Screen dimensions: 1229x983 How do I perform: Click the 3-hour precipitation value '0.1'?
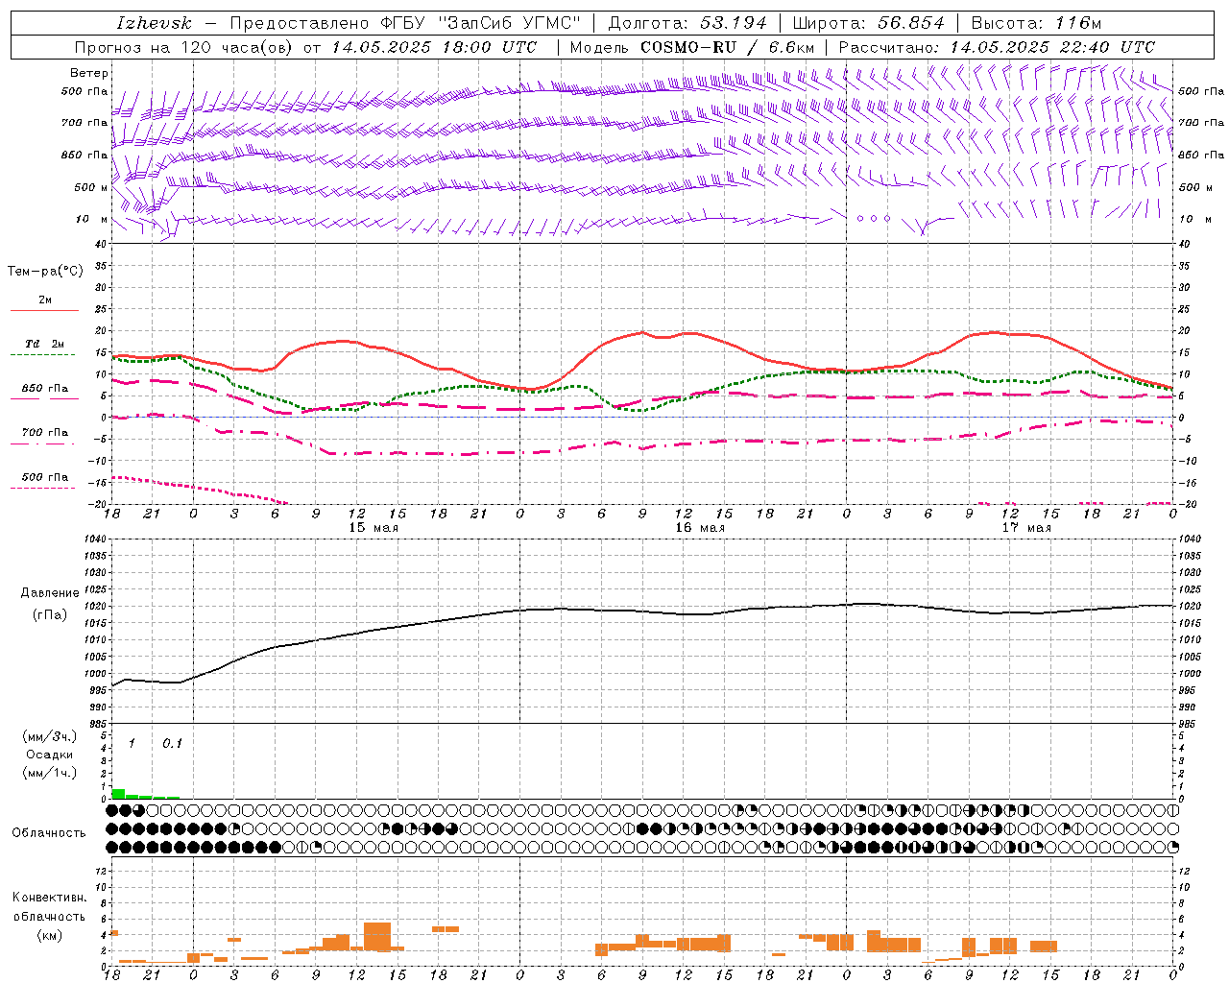[172, 743]
